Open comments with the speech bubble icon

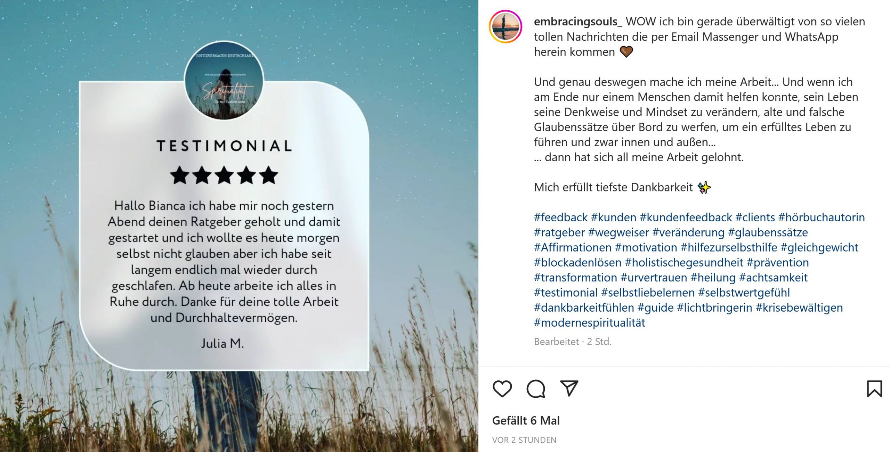536,388
